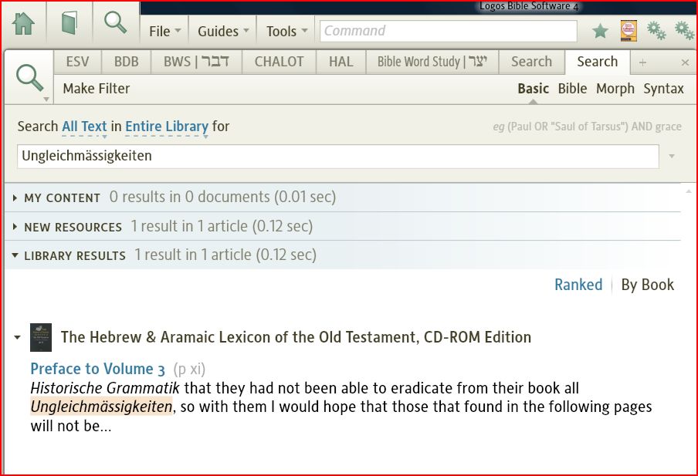698x476 pixels.
Task: Click the (p xi) page reference
Action: [189, 370]
